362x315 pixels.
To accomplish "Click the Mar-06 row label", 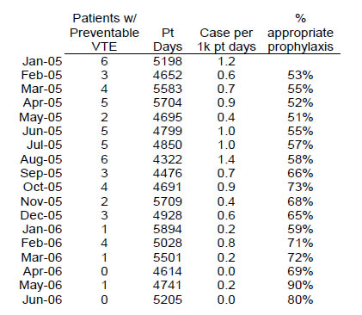I will point(41,257).
